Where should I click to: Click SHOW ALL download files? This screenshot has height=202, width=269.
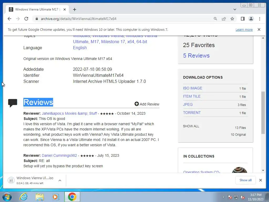click(x=191, y=126)
